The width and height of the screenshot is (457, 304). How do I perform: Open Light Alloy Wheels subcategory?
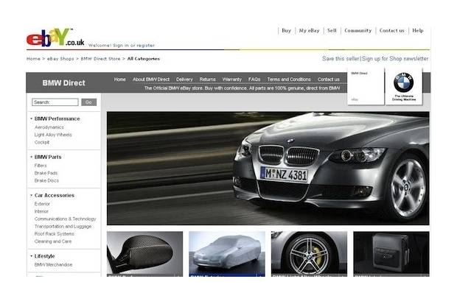click(x=53, y=135)
